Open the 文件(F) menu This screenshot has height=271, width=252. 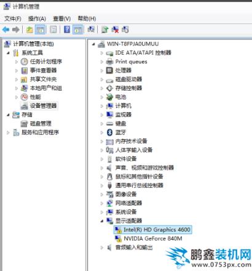pyautogui.click(x=13, y=18)
